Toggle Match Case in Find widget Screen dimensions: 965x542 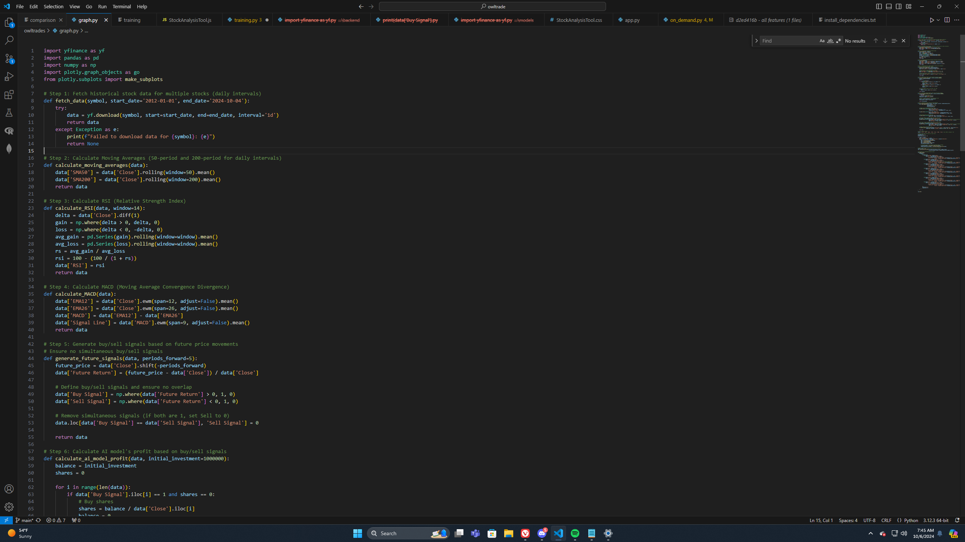point(822,41)
